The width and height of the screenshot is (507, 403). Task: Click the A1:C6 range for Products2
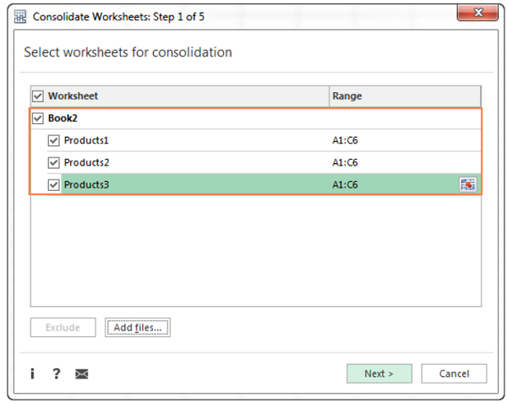[x=345, y=162]
